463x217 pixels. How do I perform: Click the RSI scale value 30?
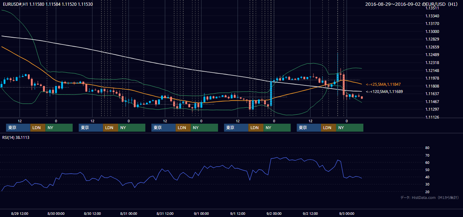427,184
